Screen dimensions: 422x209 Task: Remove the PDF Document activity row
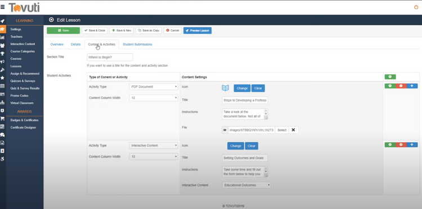pyautogui.click(x=401, y=86)
